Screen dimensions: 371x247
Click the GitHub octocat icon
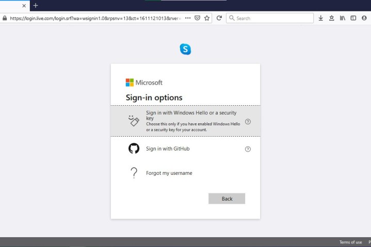pyautogui.click(x=134, y=149)
